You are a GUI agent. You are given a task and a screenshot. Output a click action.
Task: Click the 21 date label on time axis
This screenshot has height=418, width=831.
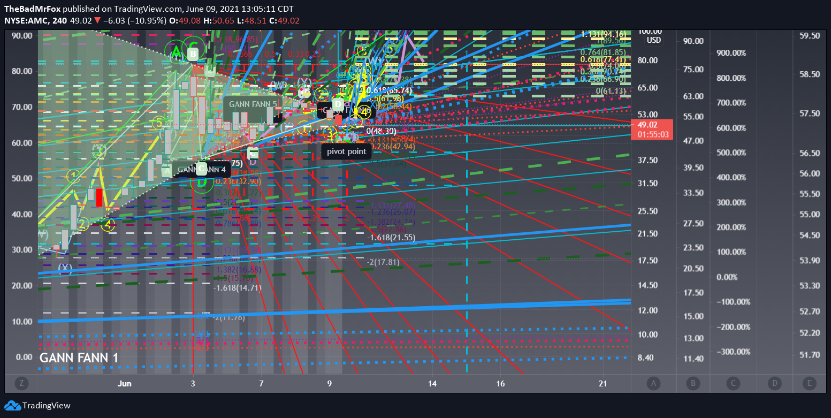pyautogui.click(x=603, y=383)
